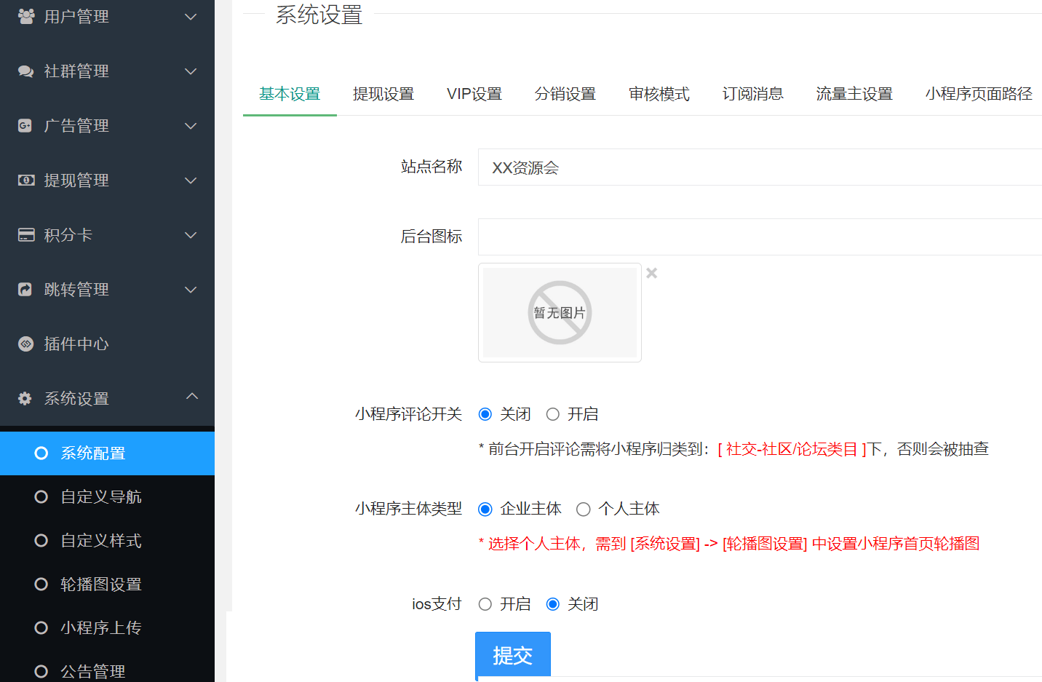The height and width of the screenshot is (682, 1042).
Task: Open 插件中心 plugin icon
Action: pos(27,344)
